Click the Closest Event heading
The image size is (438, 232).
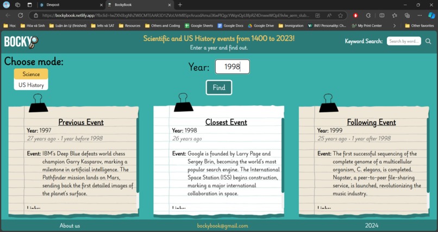click(226, 123)
